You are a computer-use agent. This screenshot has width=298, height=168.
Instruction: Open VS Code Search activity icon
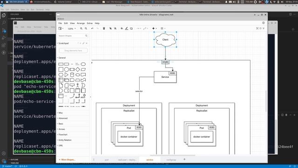tap(4, 23)
